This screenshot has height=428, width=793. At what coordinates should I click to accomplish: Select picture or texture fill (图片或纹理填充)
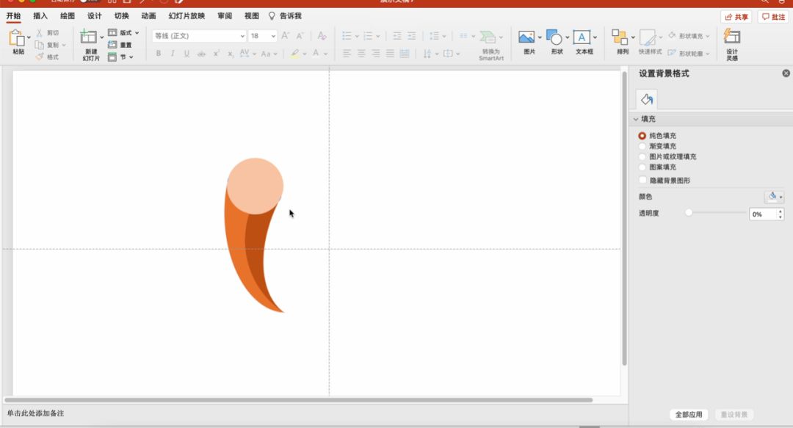(642, 157)
